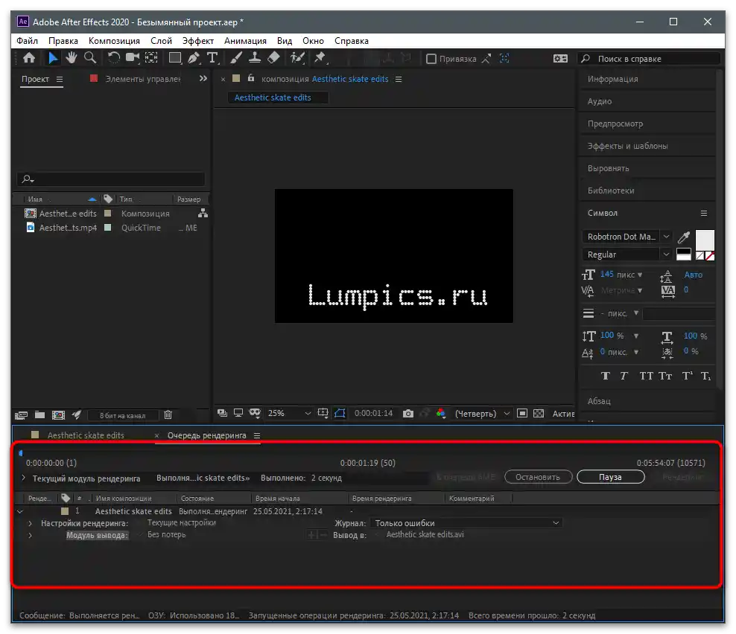Select the Pen tool
The image size is (736, 634).
pyautogui.click(x=194, y=58)
